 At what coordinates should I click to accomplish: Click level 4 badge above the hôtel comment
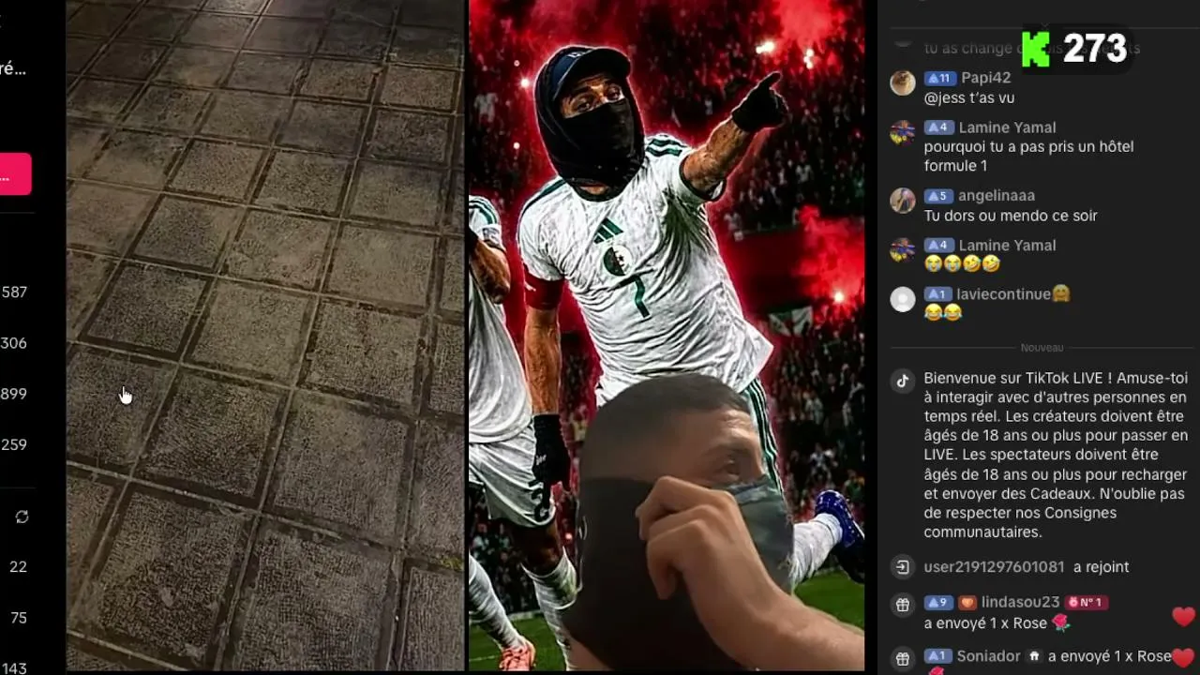938,127
